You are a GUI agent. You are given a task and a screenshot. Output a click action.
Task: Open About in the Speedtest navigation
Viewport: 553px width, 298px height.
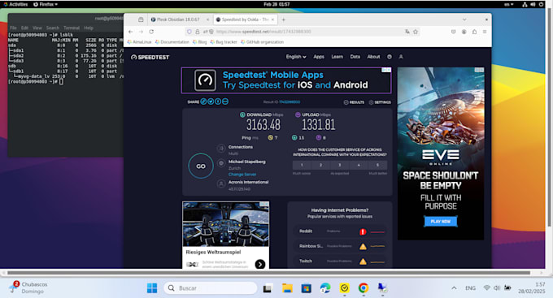pyautogui.click(x=373, y=57)
